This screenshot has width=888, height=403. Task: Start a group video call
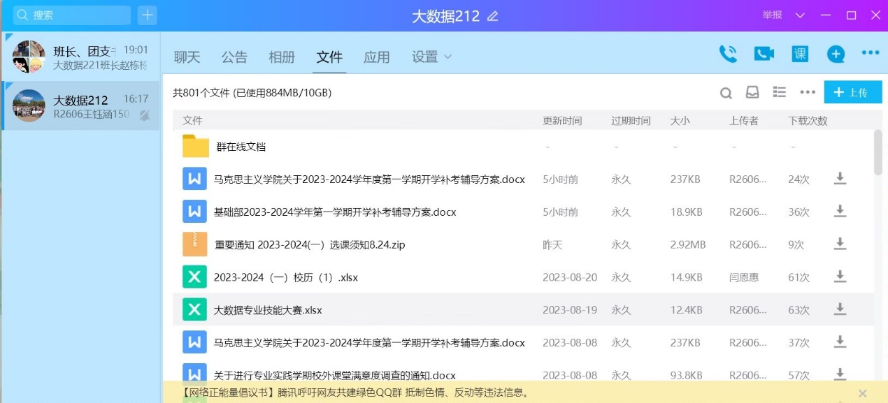pos(764,54)
